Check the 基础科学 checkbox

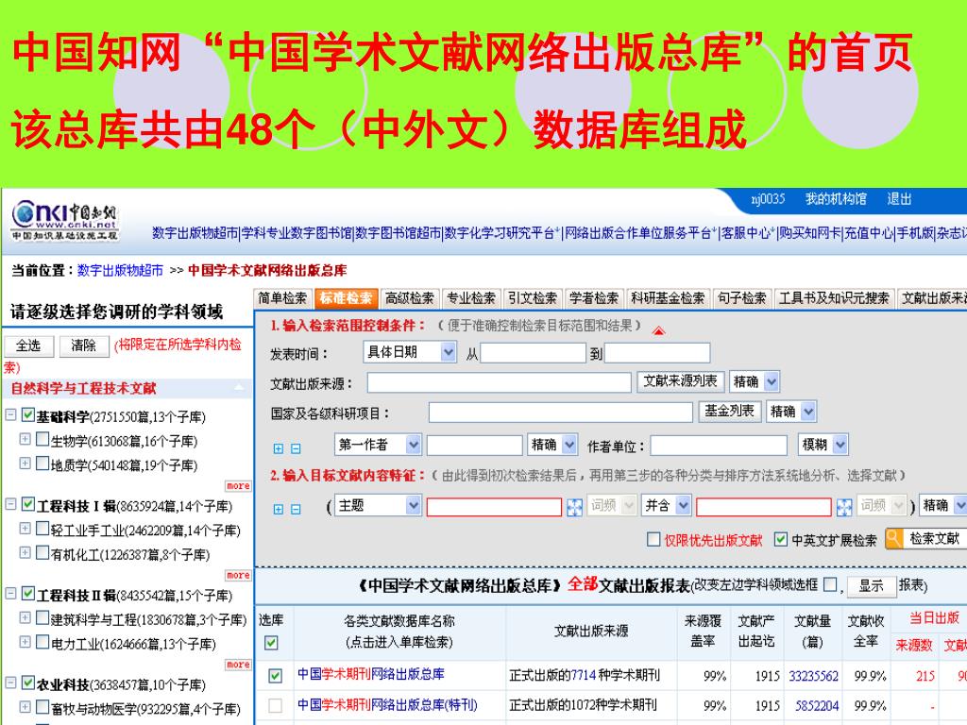[27, 415]
